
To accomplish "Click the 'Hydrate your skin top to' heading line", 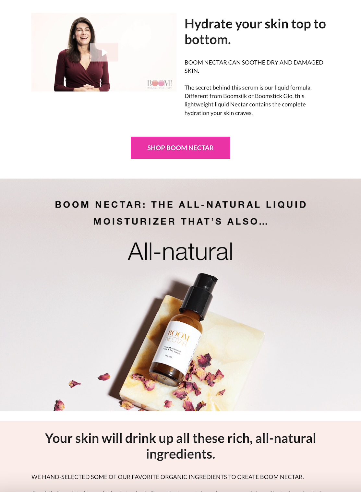I will (255, 24).
